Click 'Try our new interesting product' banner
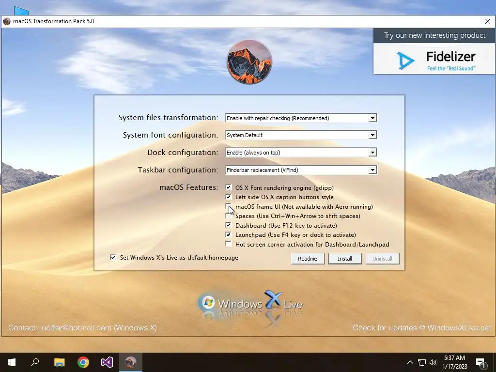 (x=434, y=35)
